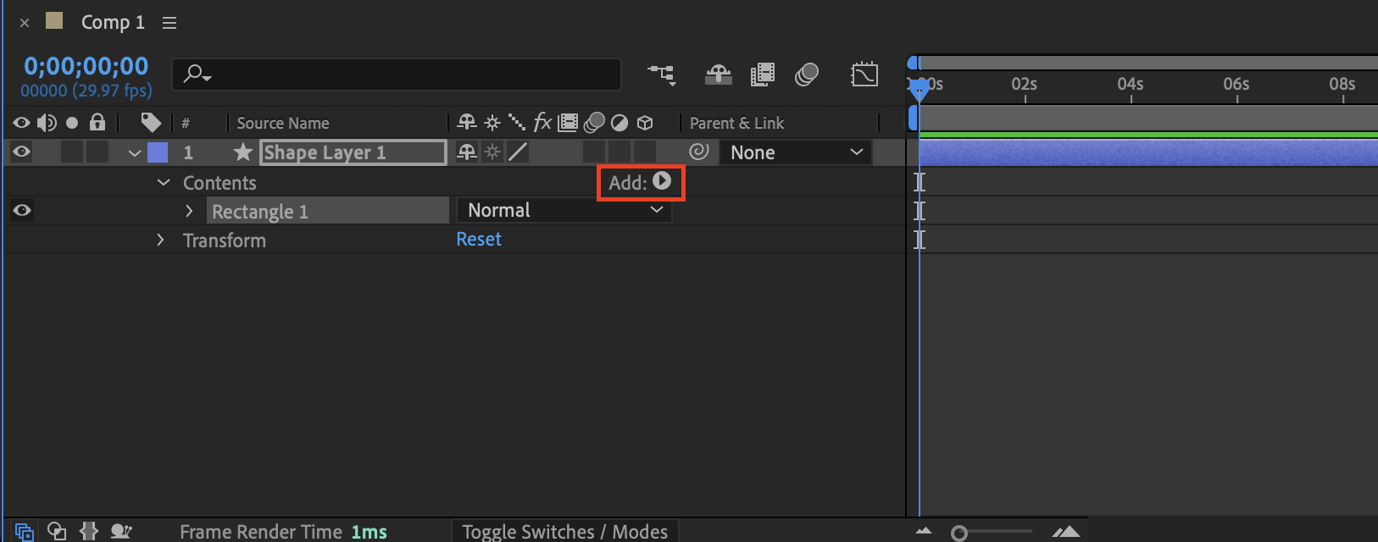
Task: Toggle Motion Blur box for Shape Layer 1
Action: pos(594,152)
